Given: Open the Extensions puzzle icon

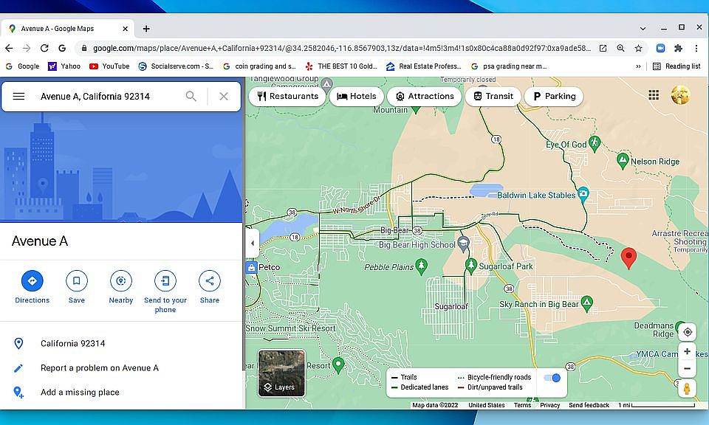Looking at the screenshot, I should point(678,48).
